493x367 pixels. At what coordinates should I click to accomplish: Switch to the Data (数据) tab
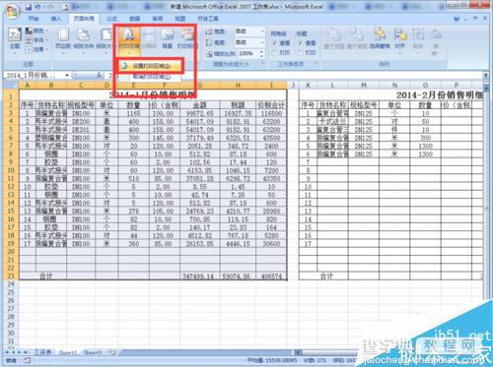[x=134, y=19]
